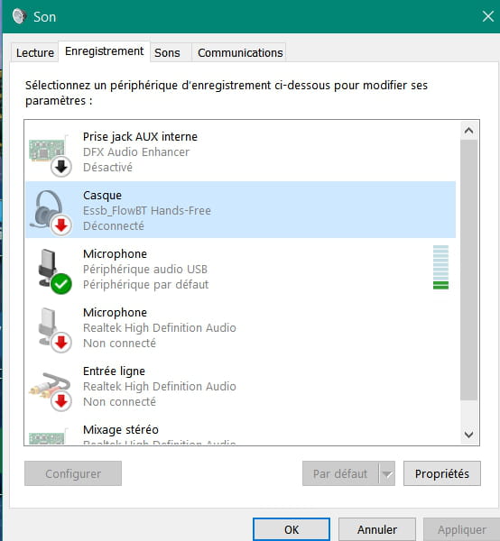Switch to the Communications tab
The height and width of the screenshot is (541, 500).
(x=240, y=53)
